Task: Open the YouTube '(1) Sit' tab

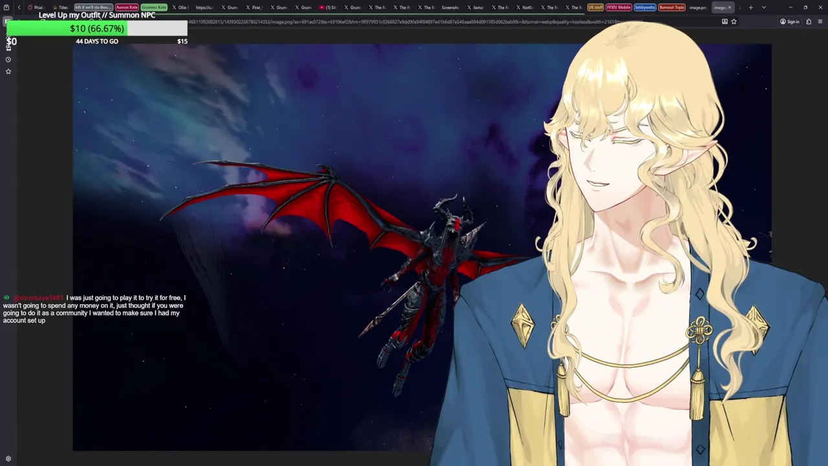Action: point(329,7)
